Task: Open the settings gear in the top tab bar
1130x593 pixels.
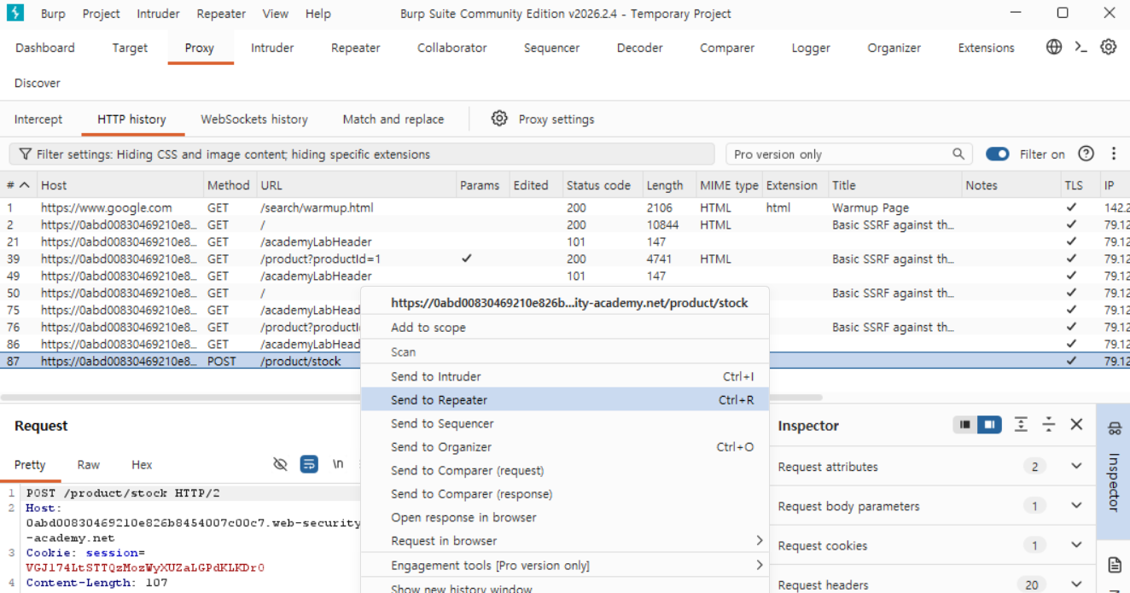Action: pos(1108,47)
